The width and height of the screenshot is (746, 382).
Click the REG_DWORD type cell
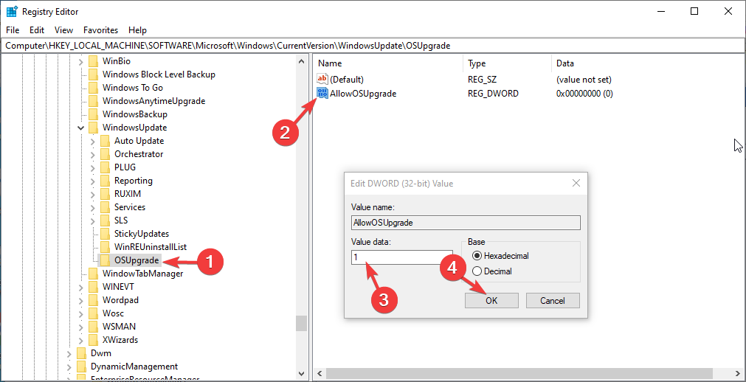(493, 94)
